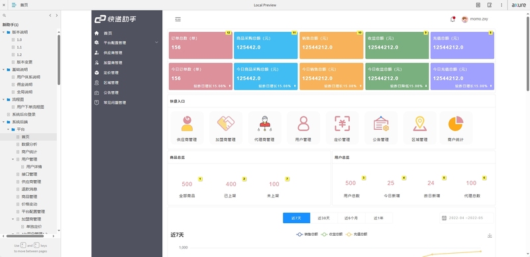Click the 充值总额 purple statistics card

462,45
